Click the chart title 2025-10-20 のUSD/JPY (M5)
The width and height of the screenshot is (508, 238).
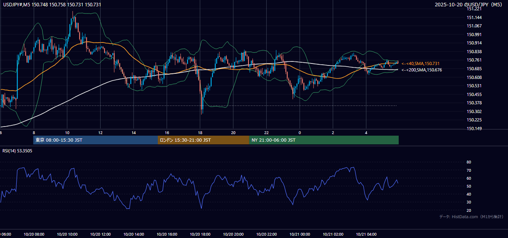click(469, 5)
